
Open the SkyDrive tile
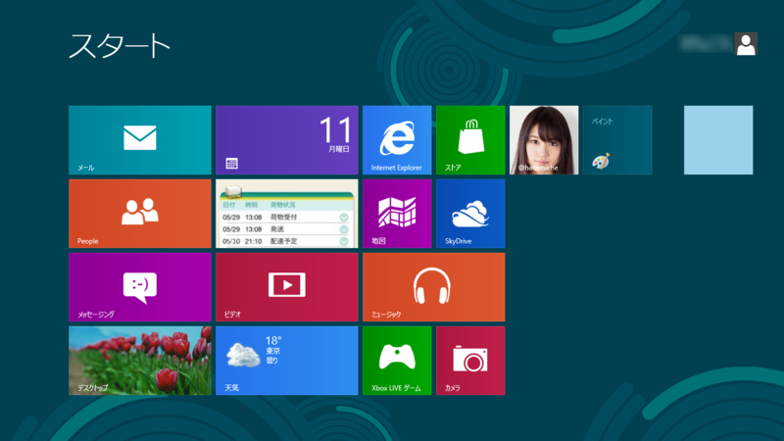pyautogui.click(x=470, y=214)
